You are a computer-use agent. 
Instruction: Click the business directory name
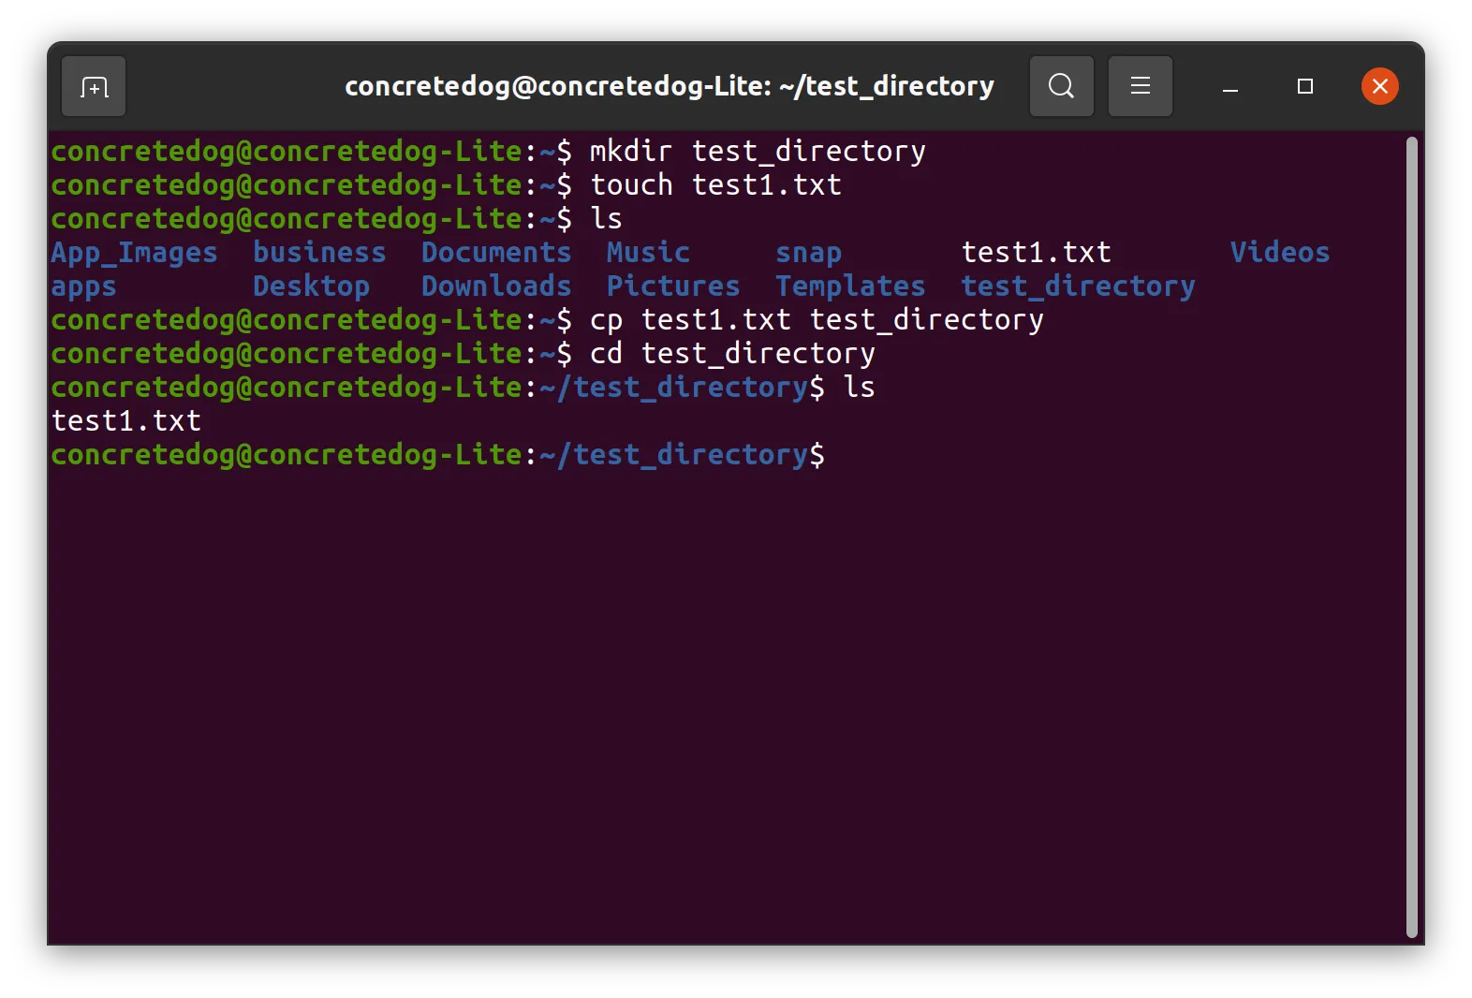click(319, 252)
